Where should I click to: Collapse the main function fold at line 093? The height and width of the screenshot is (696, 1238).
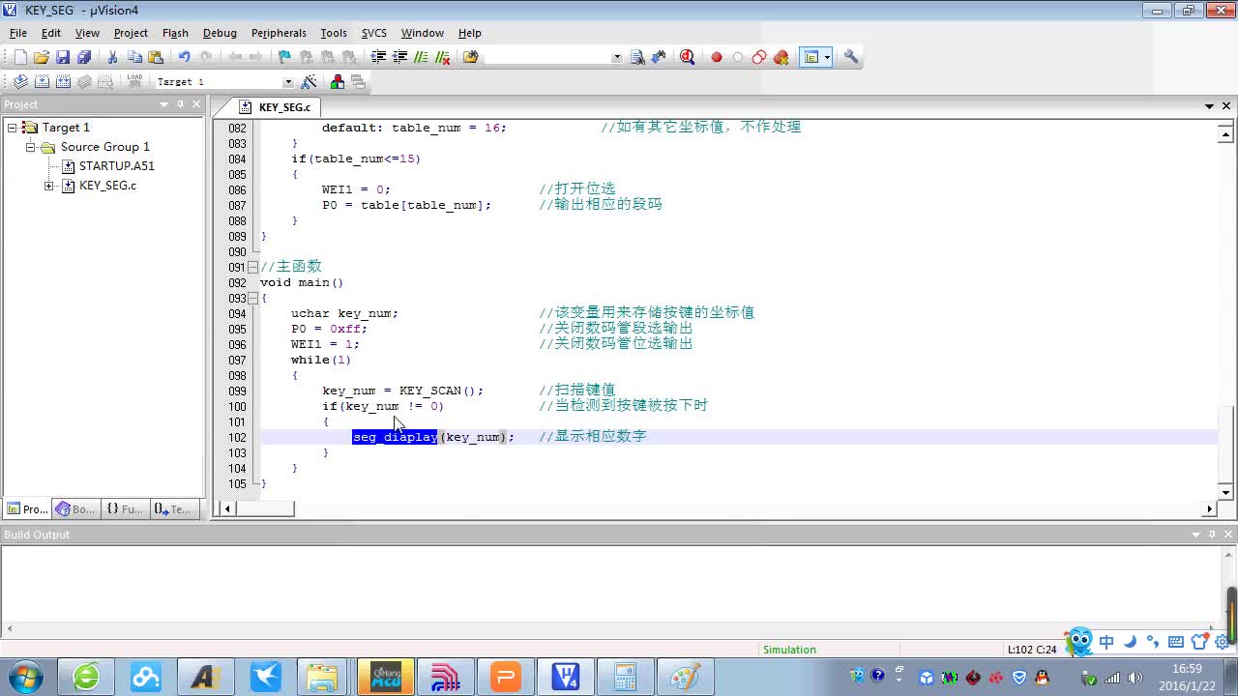coord(253,299)
